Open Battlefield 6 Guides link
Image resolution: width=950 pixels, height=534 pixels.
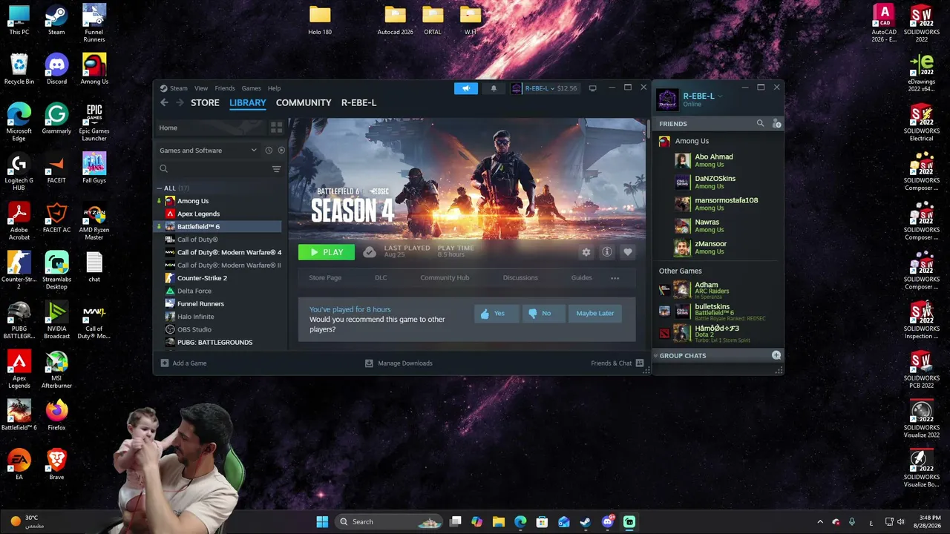pos(581,278)
